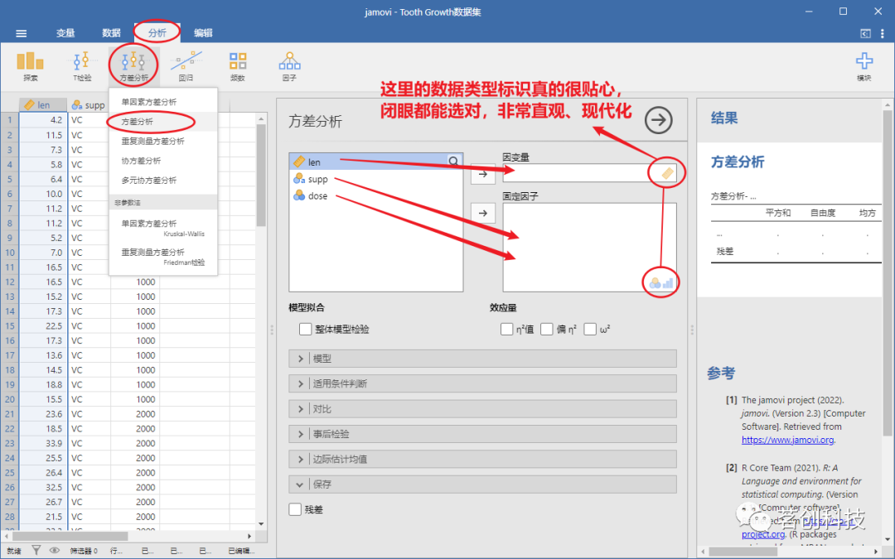Click the kebab menu at top right
Image resolution: width=895 pixels, height=559 pixels.
point(883,34)
